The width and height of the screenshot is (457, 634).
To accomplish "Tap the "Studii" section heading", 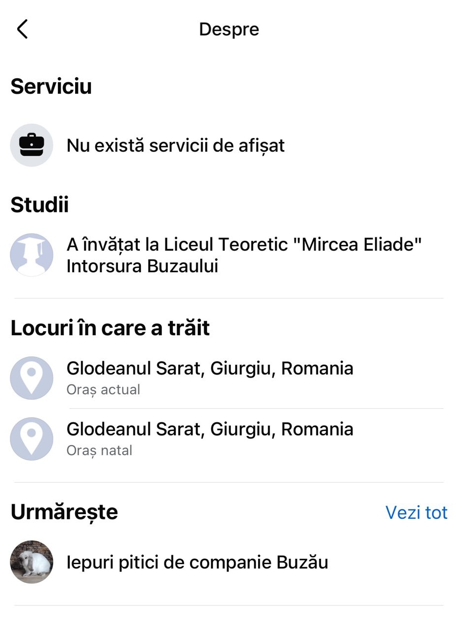I will [x=40, y=204].
